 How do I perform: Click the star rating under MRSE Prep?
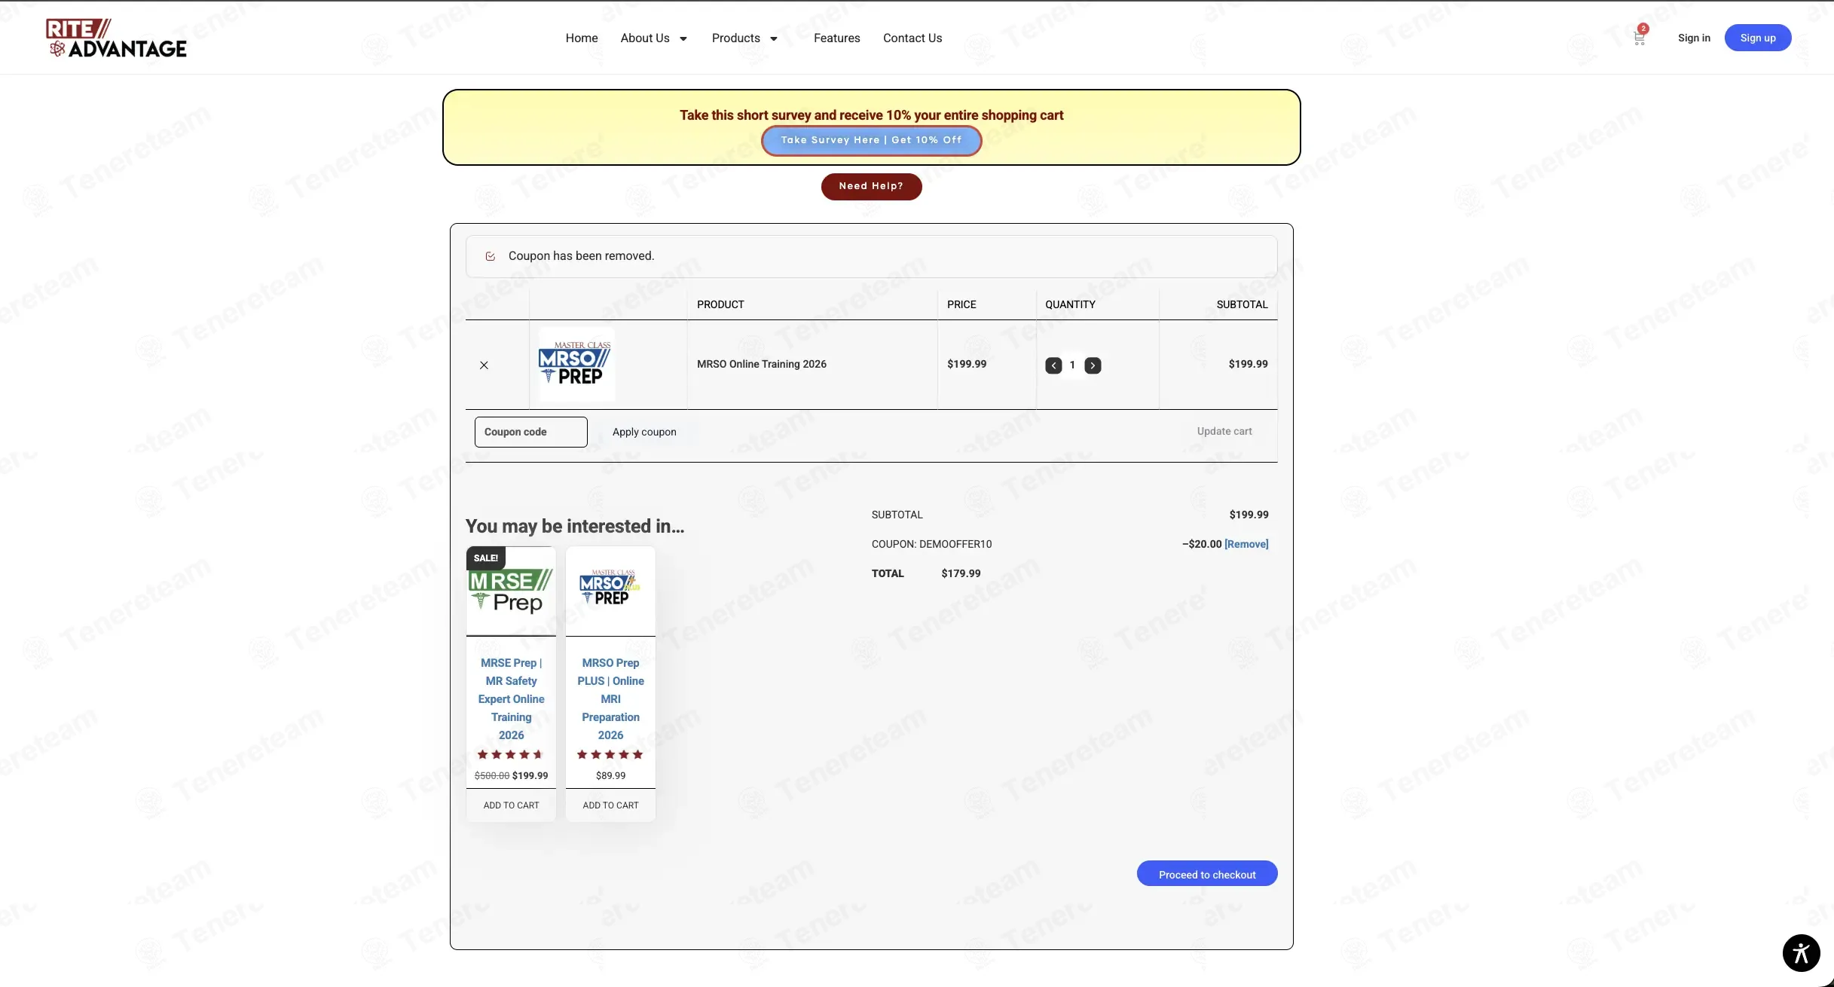click(x=510, y=755)
